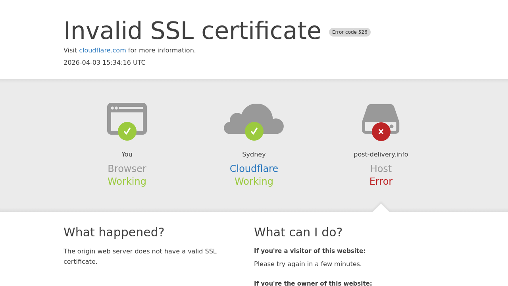Select the Error code 526 badge
Image resolution: width=508 pixels, height=286 pixels.
(350, 31)
